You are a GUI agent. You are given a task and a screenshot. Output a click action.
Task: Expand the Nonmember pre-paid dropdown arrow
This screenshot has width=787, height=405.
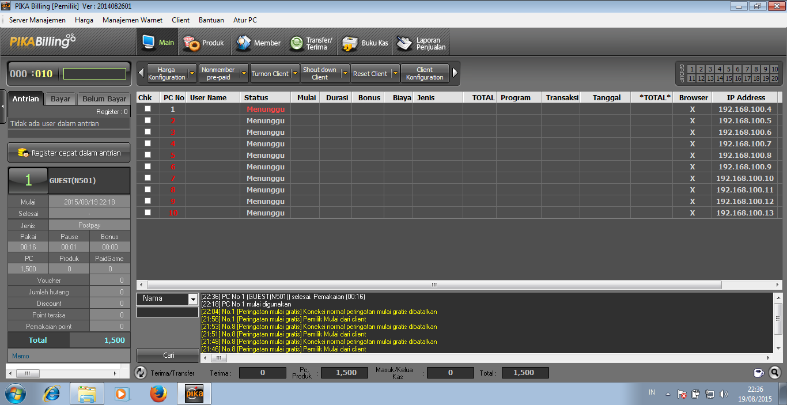(244, 73)
